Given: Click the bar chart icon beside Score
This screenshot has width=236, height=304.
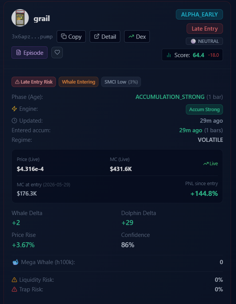Looking at the screenshot, I should coord(169,55).
